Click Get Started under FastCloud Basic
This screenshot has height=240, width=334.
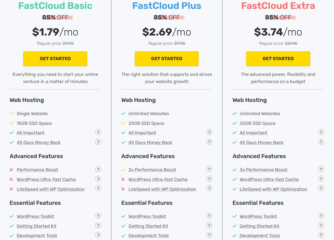55,59
